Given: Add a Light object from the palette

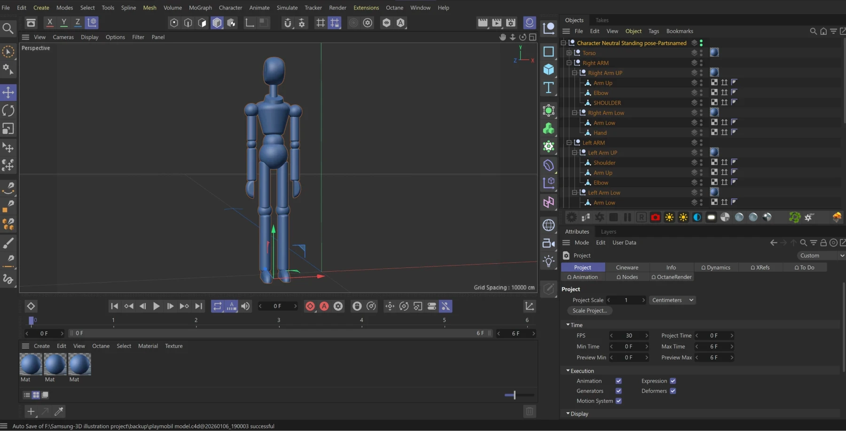Looking at the screenshot, I should [x=548, y=261].
